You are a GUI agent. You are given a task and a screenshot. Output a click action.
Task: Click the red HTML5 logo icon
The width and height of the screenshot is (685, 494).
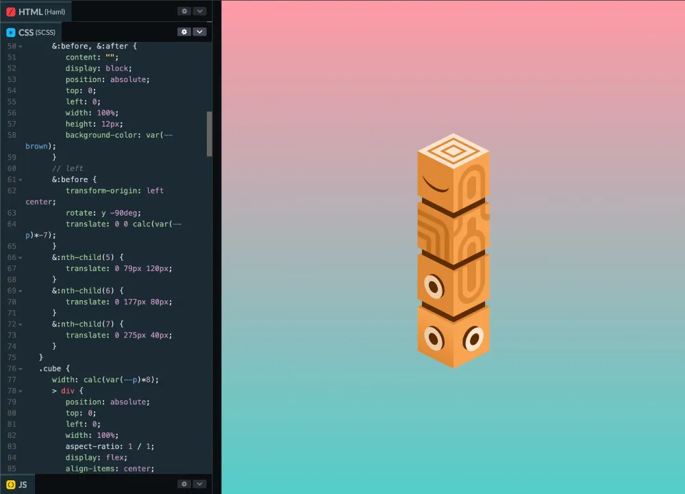click(x=12, y=11)
